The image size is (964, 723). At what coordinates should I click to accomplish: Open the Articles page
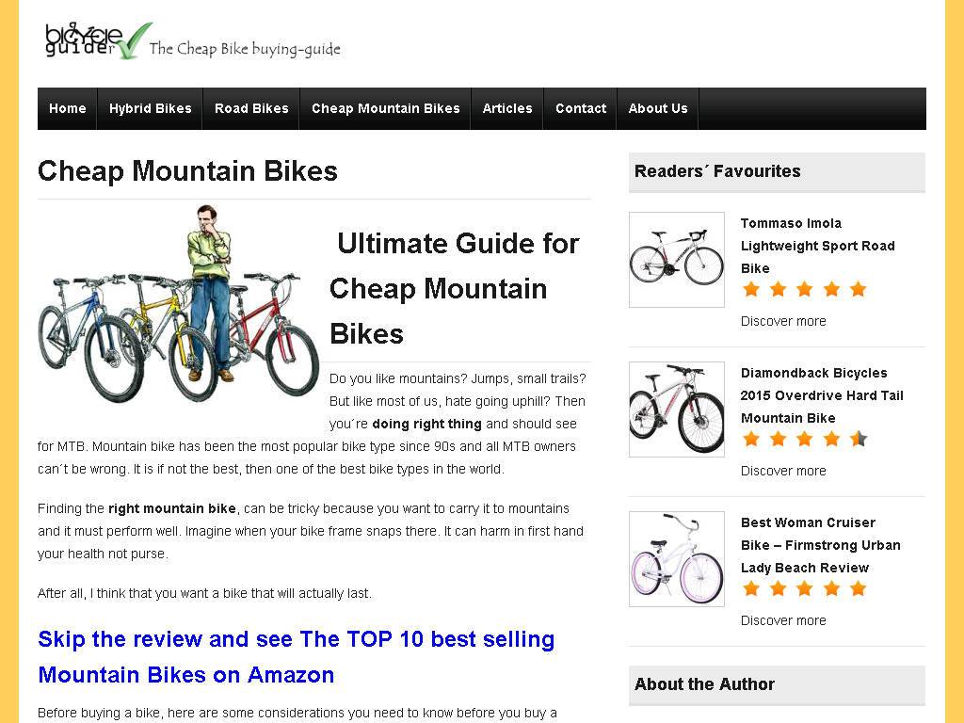tap(507, 109)
